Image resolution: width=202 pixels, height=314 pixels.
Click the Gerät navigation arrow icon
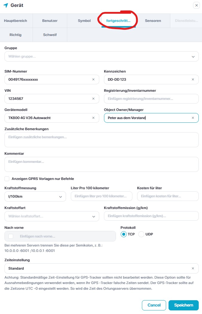pyautogui.click(x=6, y=5)
